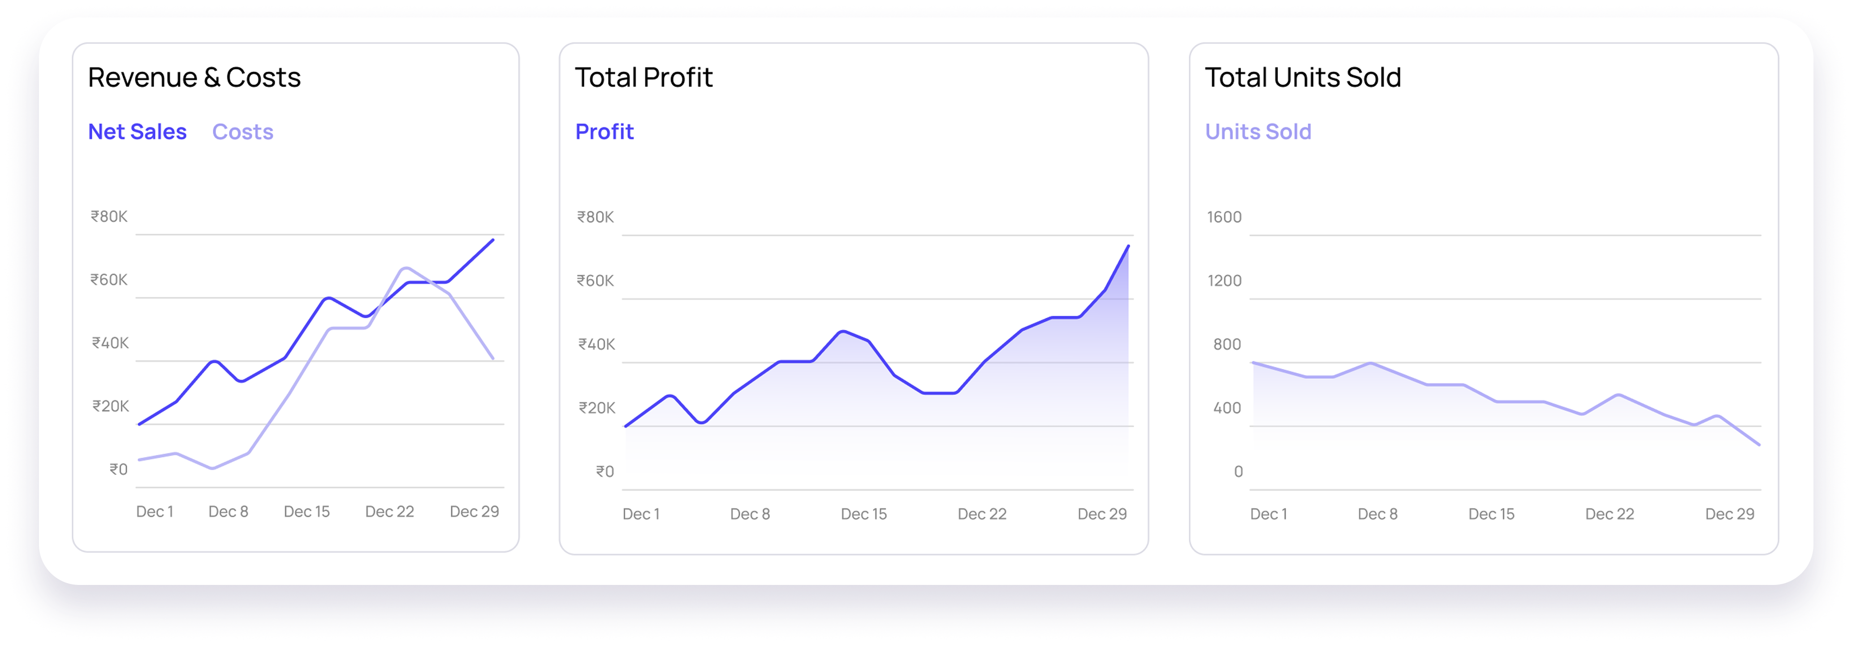Select Dec 15 on Total Units Sold axis
1852x645 pixels.
1491,514
